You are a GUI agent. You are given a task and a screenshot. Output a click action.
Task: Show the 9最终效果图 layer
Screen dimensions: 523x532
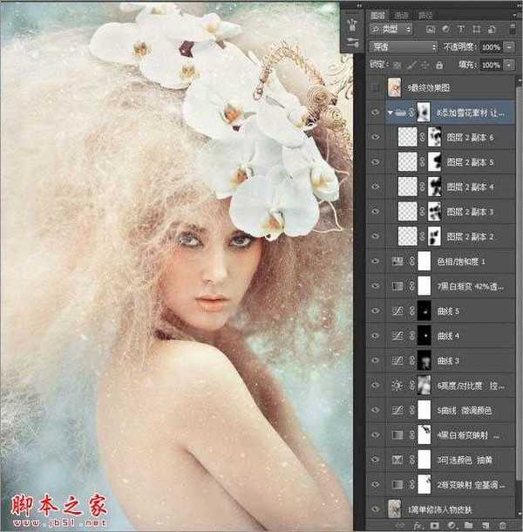377,87
